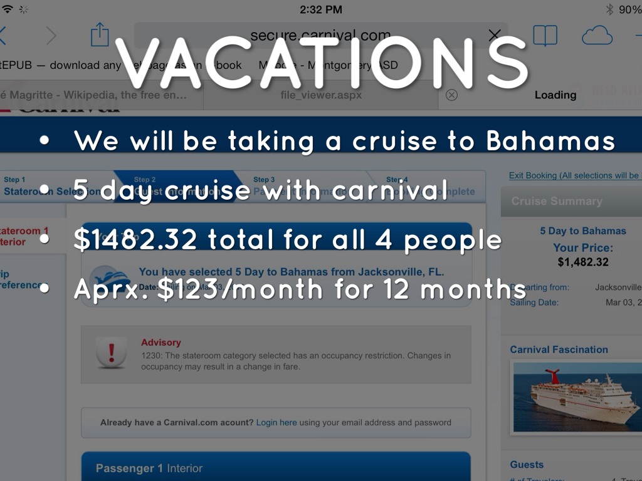Click the red advisory exclamation icon

[x=112, y=353]
